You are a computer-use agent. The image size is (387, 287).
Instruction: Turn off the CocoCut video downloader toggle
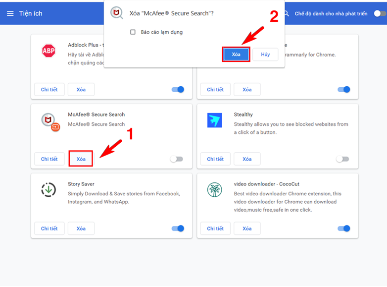tap(344, 229)
